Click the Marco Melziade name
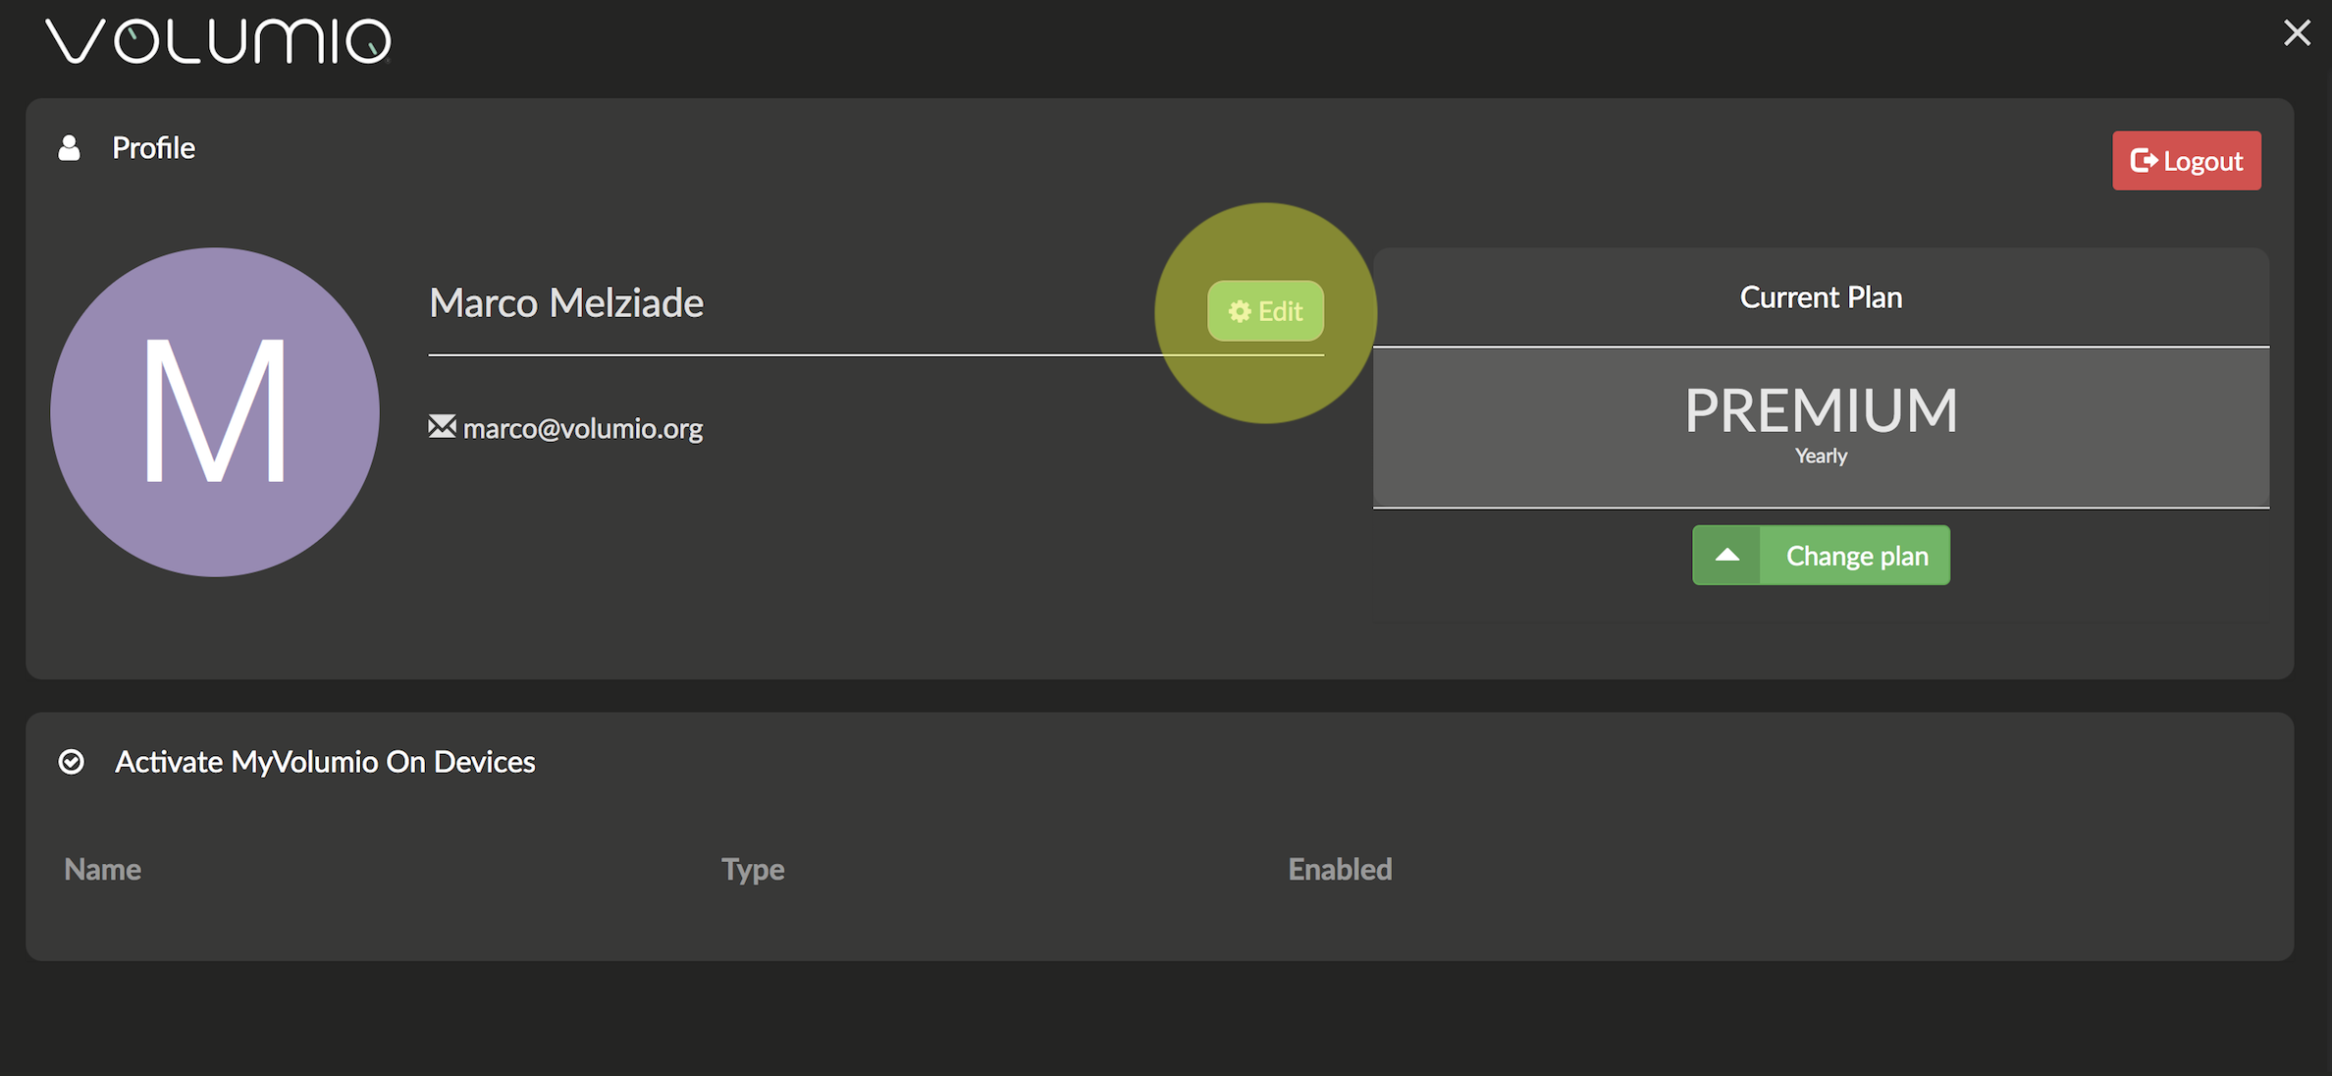This screenshot has width=2332, height=1076. point(566,303)
